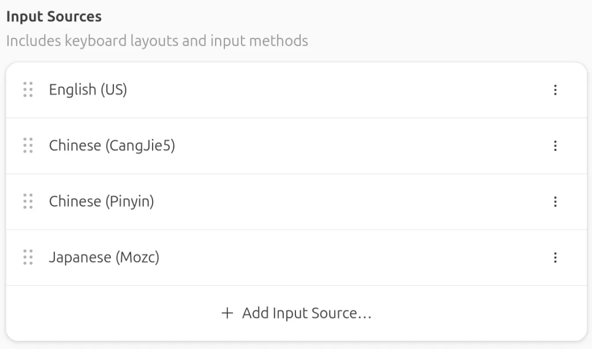Select the Chinese (CangJie5) label text
Screen dimensions: 592x349
(x=112, y=146)
